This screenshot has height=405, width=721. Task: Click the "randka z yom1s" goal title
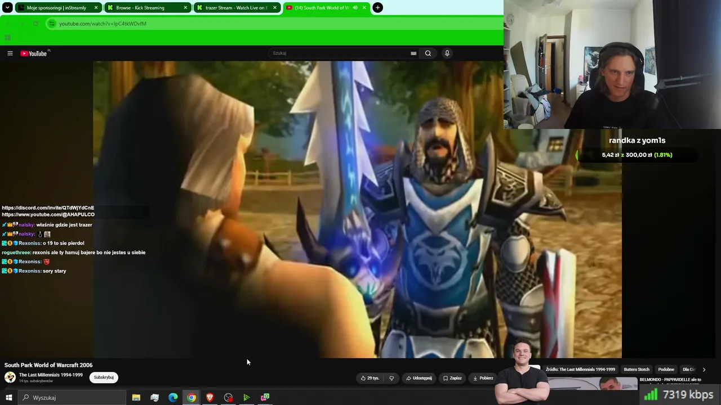pos(637,141)
